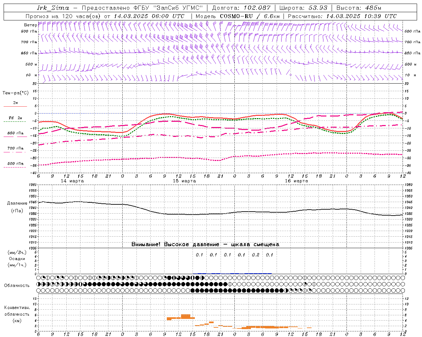Click the "700 гПа" temperature legend entry
The height and width of the screenshot is (337, 422).
[15, 148]
